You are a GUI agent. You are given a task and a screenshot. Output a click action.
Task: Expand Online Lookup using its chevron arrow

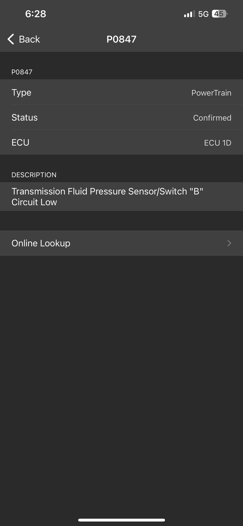[229, 243]
